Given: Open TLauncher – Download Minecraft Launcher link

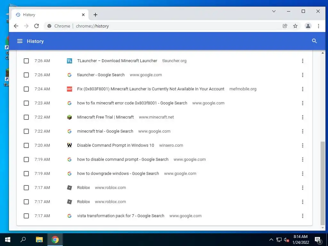Looking at the screenshot, I should 117,61.
